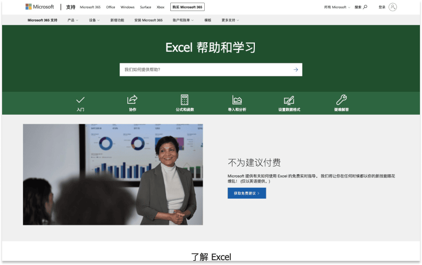The height and width of the screenshot is (265, 422).
Task: Click the Microsoft logo
Action: pyautogui.click(x=40, y=7)
